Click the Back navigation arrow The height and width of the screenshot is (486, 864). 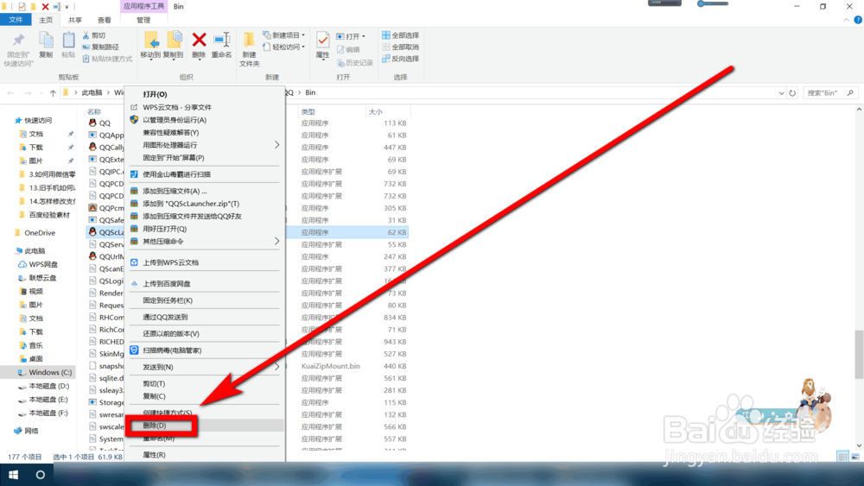(x=11, y=93)
